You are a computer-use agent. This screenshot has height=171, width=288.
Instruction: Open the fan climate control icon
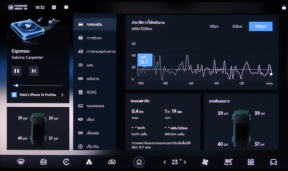click(205, 162)
